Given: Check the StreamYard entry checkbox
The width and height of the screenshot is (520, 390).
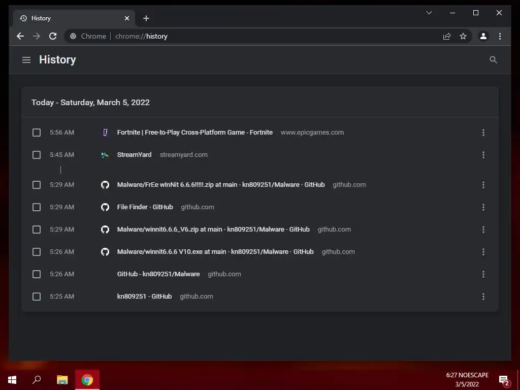Looking at the screenshot, I should coord(37,155).
